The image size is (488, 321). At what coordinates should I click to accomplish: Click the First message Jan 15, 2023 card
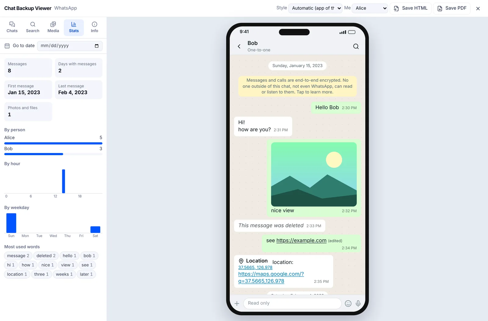coord(28,90)
